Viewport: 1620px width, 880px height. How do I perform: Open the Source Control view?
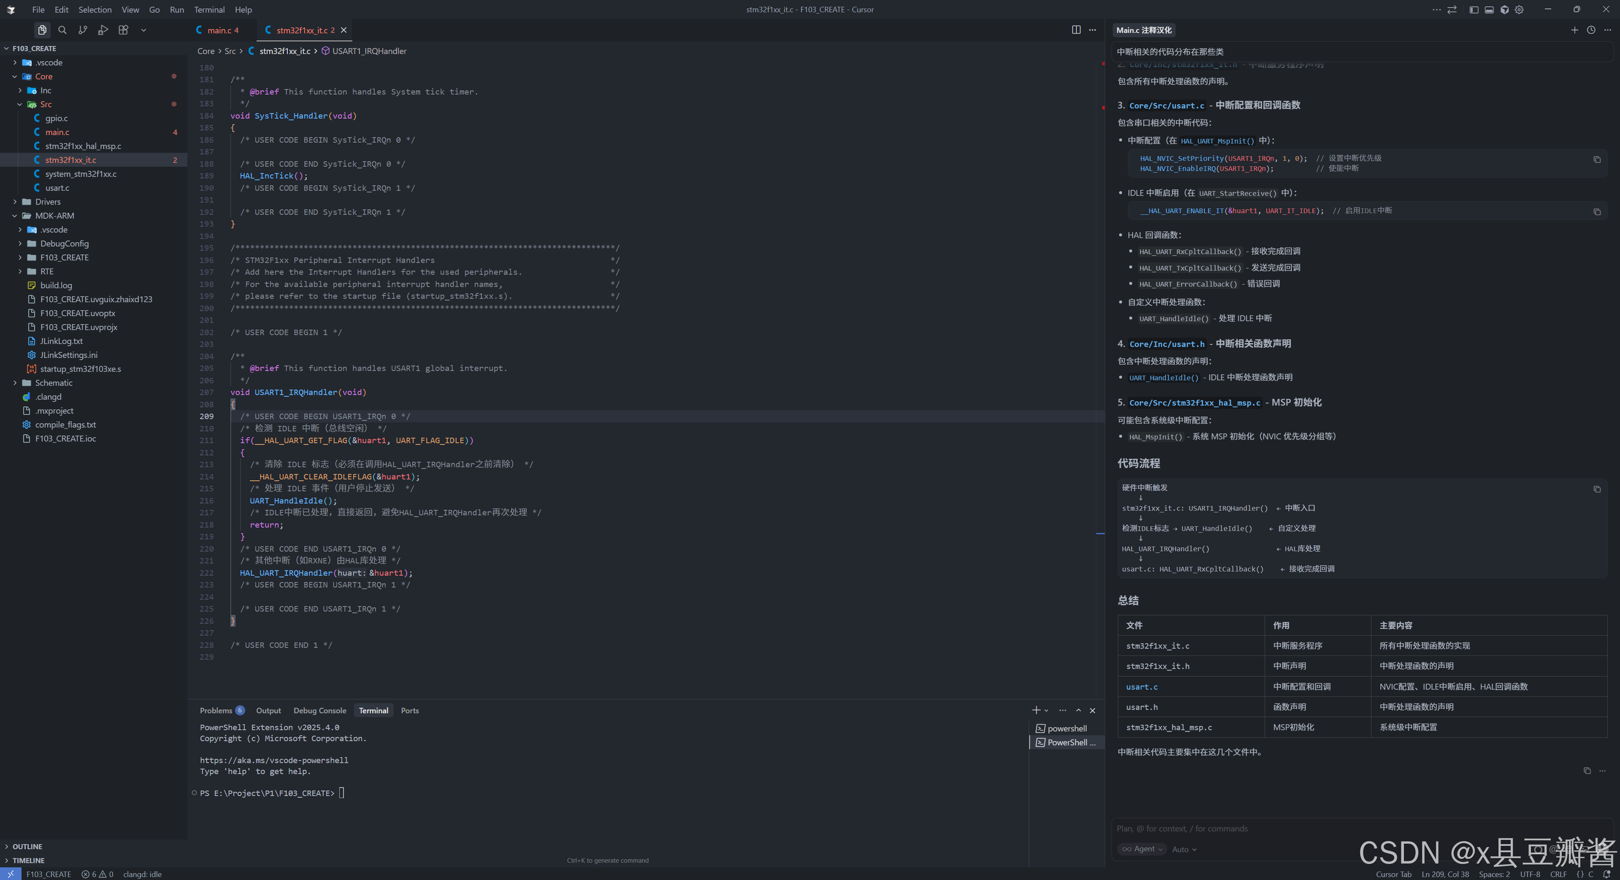click(x=82, y=30)
